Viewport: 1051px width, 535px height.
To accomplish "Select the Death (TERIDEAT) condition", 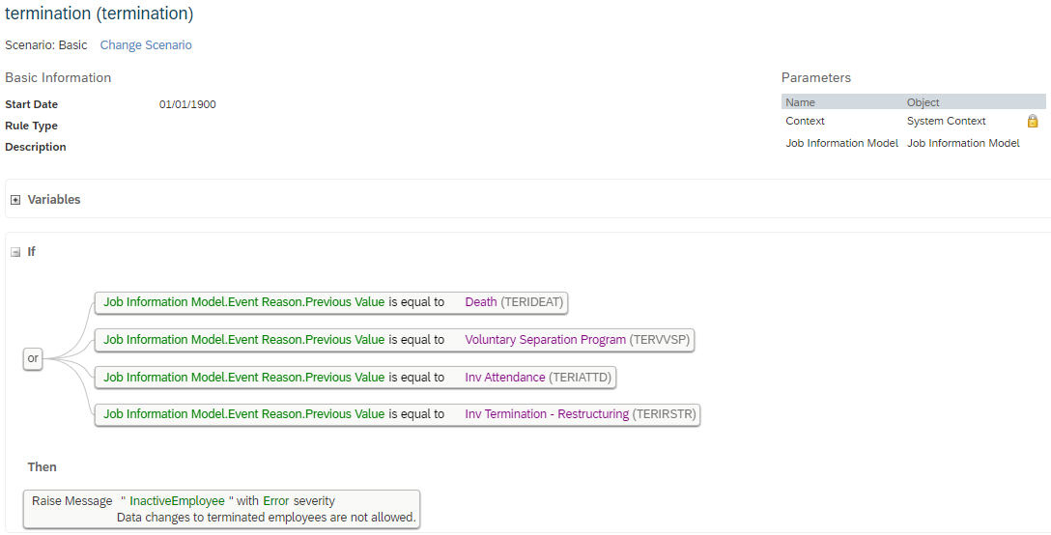I will [x=331, y=302].
